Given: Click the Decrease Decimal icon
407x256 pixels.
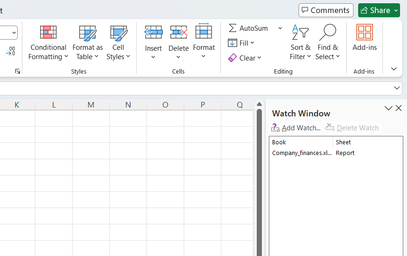Looking at the screenshot, I should coord(11,51).
